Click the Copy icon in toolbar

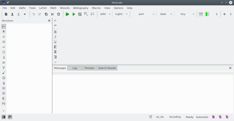click(x=46, y=14)
